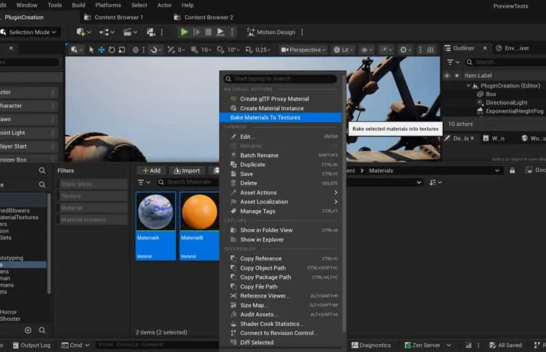Toggle the Outliner visibility eye column
Image resolution: width=546 pixels, height=352 pixels.
pyautogui.click(x=447, y=76)
